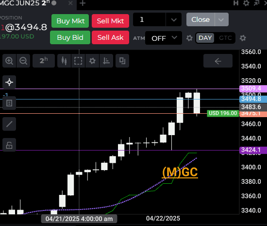Select the line drawing tool
The width and height of the screenshot is (267, 226).
pyautogui.click(x=9, y=124)
